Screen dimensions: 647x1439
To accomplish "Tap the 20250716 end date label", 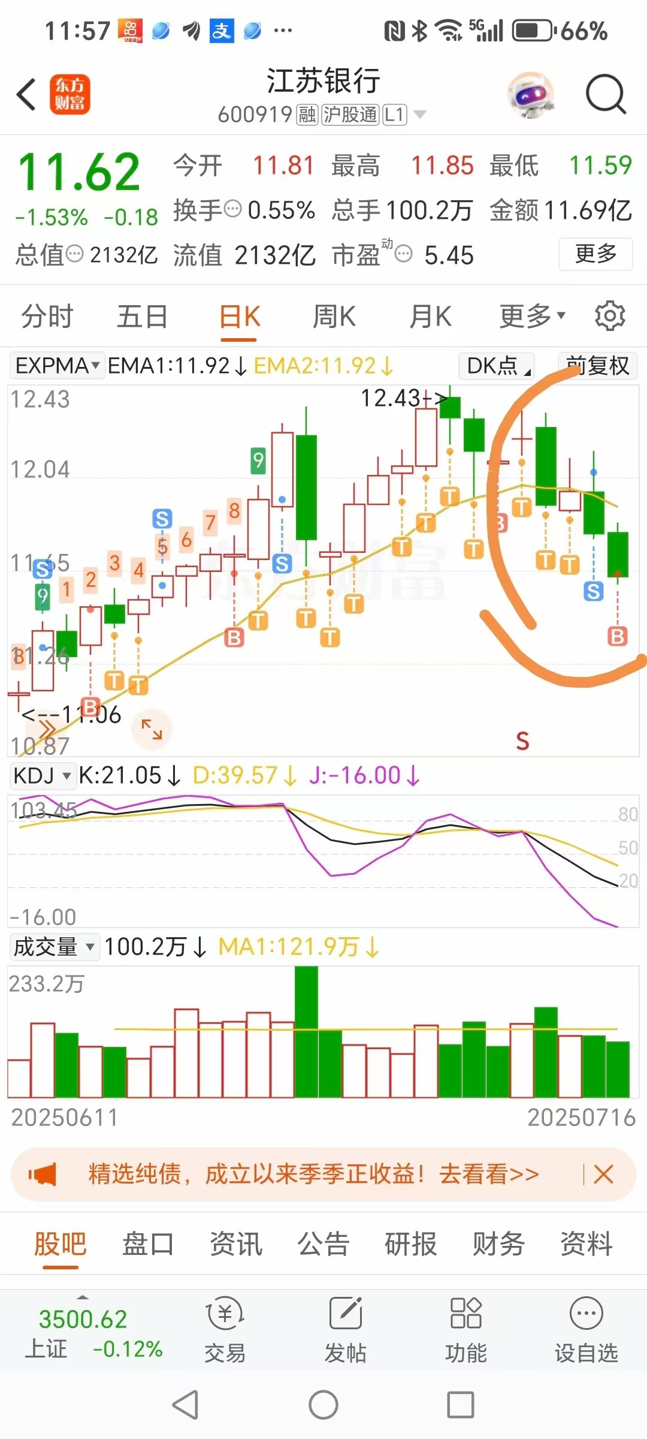I will coord(581,1118).
